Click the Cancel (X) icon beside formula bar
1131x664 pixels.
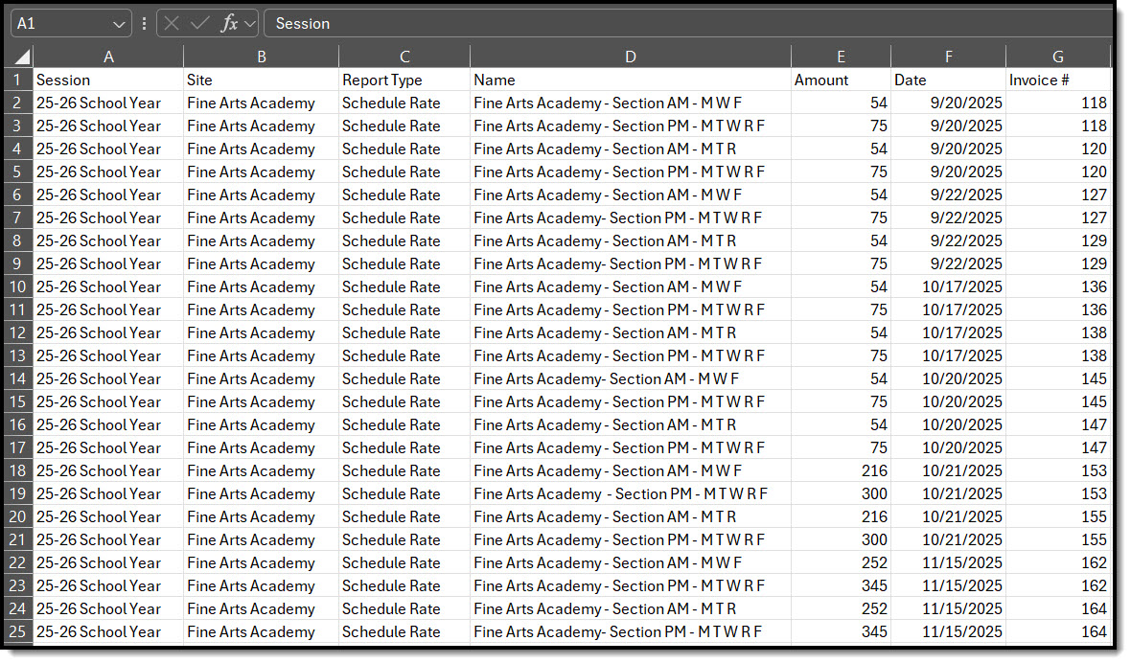[x=171, y=23]
